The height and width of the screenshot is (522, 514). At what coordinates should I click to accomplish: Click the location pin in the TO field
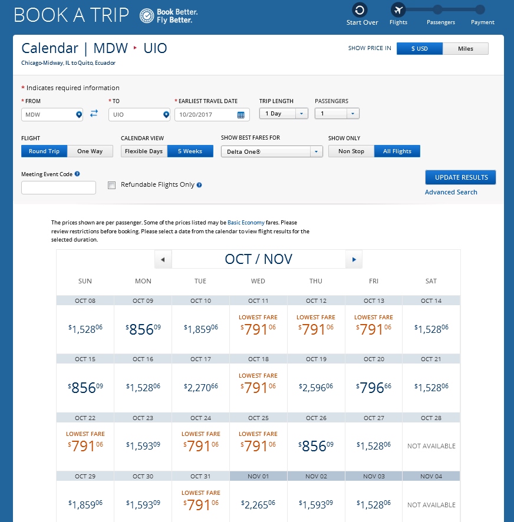pos(166,114)
